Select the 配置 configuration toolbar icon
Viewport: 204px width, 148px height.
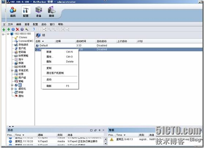pos(26,12)
